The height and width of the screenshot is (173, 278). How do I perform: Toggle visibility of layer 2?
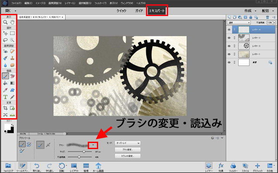(229, 46)
